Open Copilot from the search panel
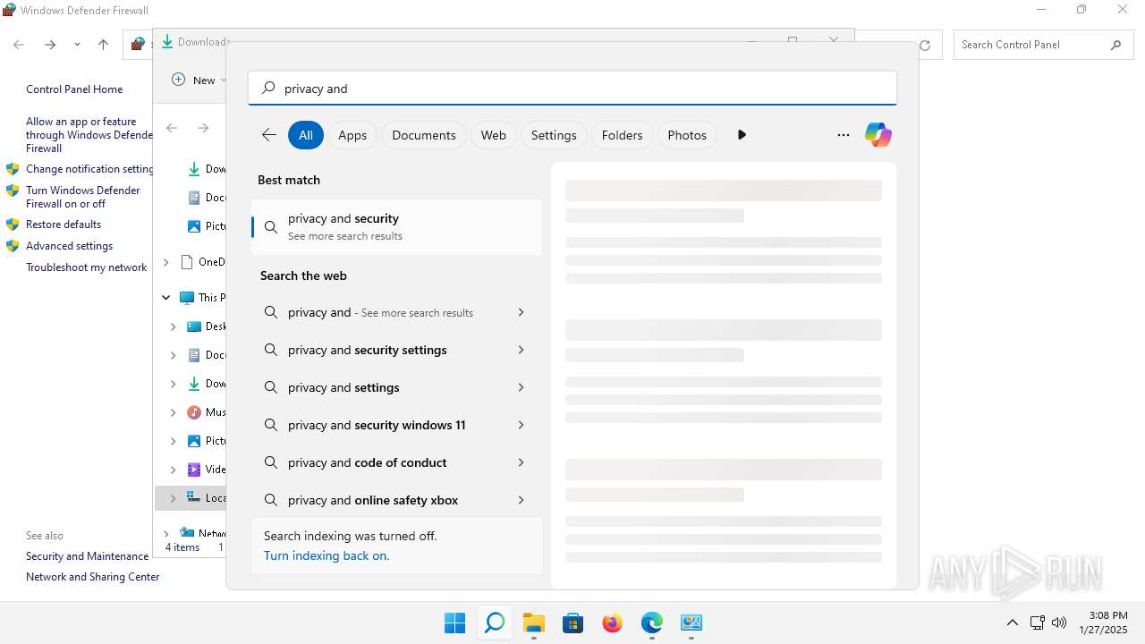The width and height of the screenshot is (1145, 644). pyautogui.click(x=878, y=135)
